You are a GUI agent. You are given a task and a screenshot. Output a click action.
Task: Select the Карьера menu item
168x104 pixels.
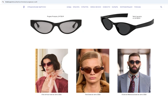(x=115, y=7)
